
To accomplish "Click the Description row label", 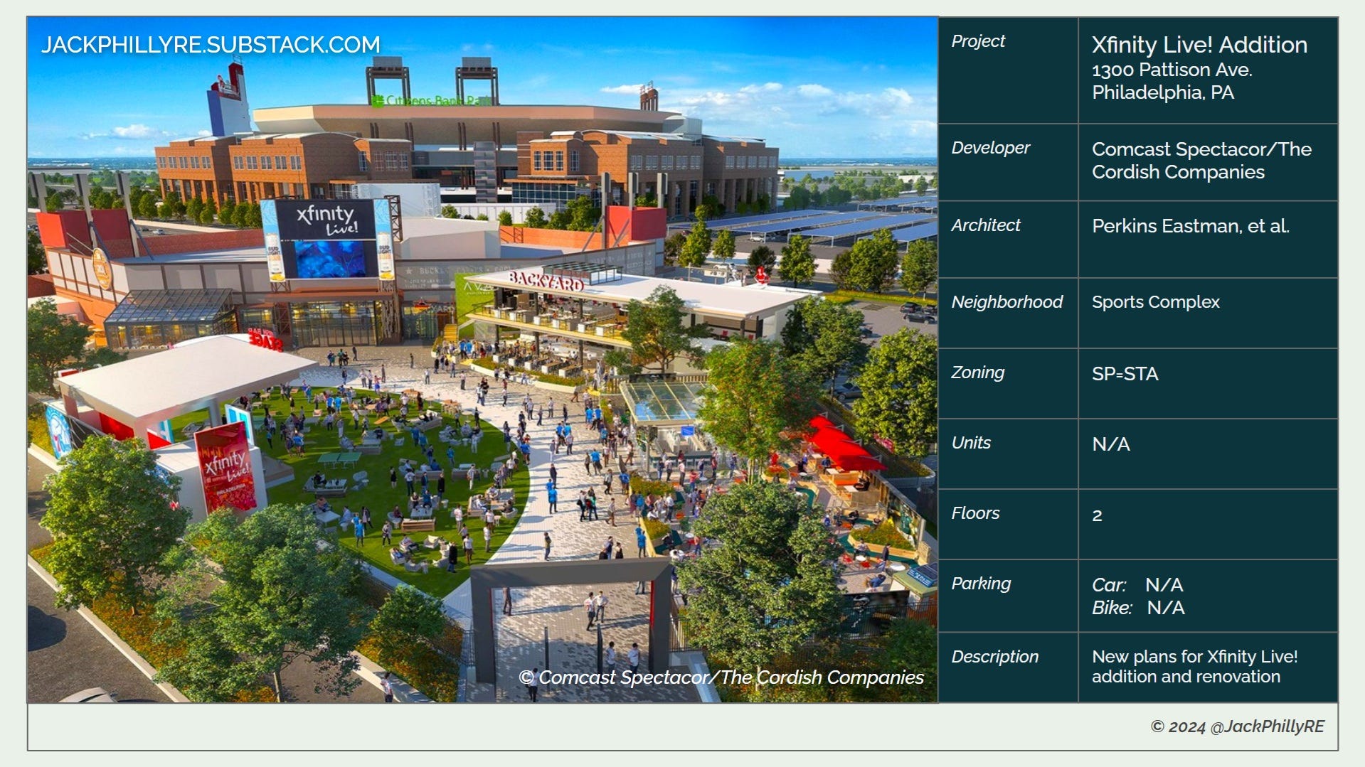I will coord(994,657).
